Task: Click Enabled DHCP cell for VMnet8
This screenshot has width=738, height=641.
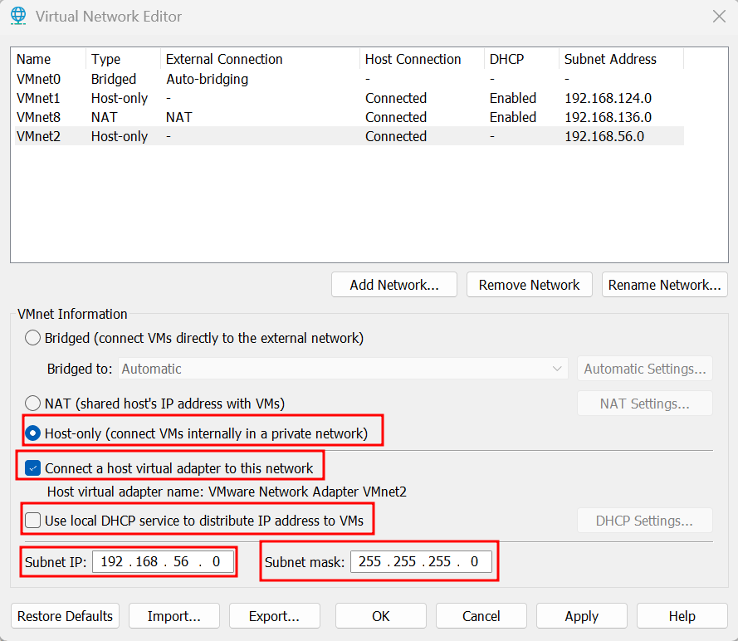Action: [x=513, y=117]
